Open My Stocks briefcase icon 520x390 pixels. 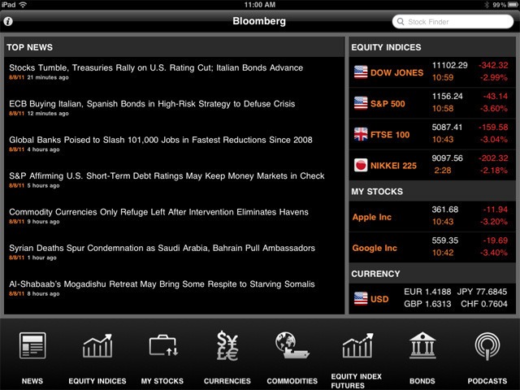click(x=162, y=348)
